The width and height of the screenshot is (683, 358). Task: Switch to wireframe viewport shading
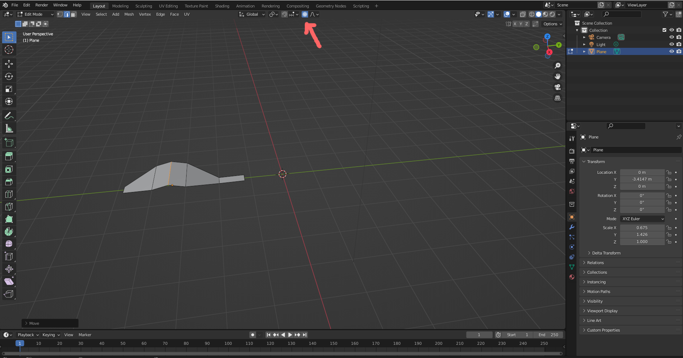532,14
